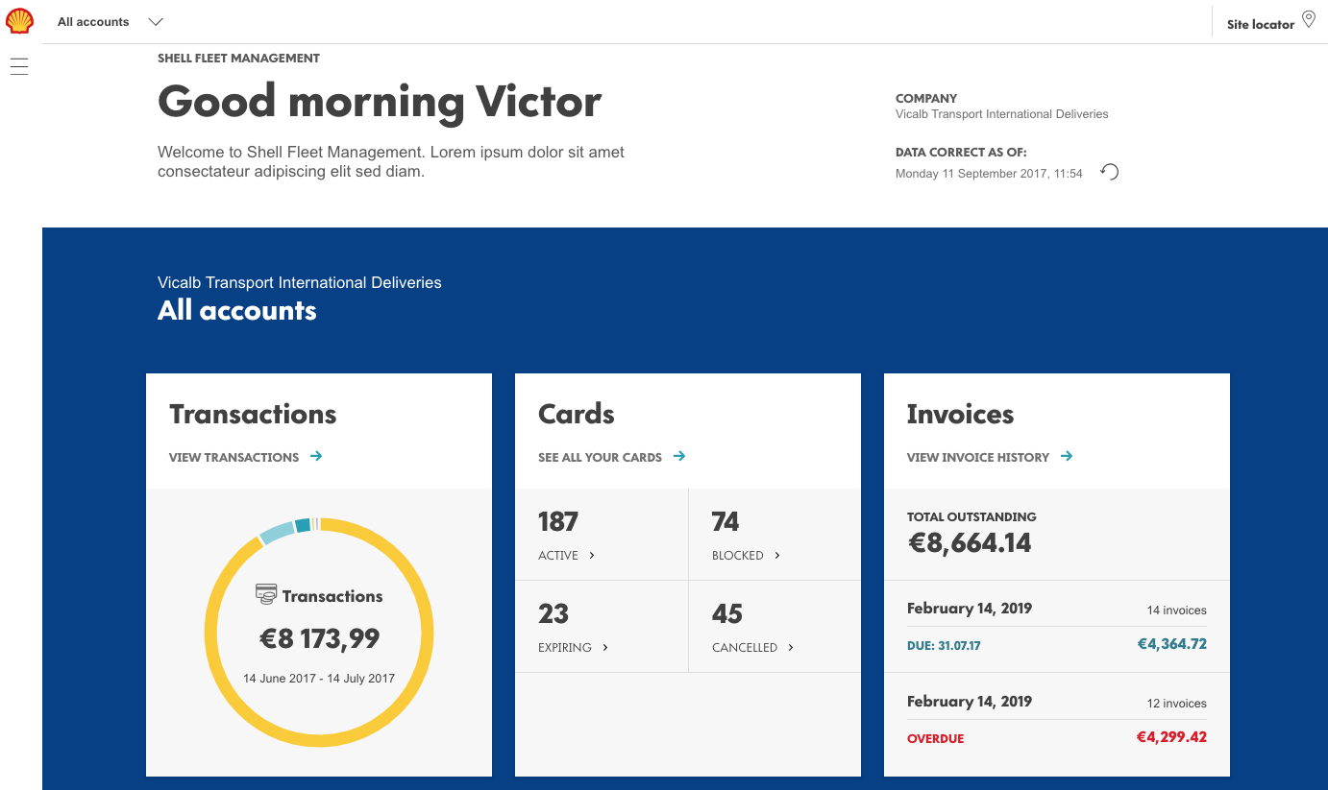The width and height of the screenshot is (1328, 790).
Task: Select the invoice due 31.07.17 row
Action: point(1056,644)
